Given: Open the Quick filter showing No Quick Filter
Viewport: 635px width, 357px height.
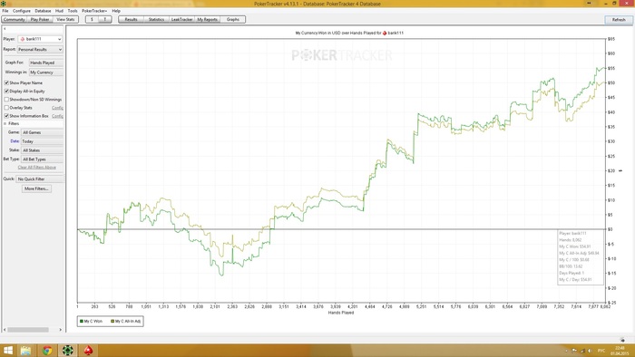Looking at the screenshot, I should 40,178.
